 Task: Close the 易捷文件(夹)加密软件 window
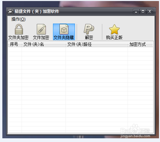point(150,11)
